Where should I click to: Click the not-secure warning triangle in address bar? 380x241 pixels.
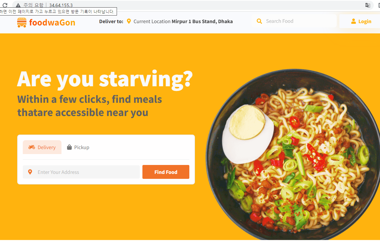pos(18,5)
